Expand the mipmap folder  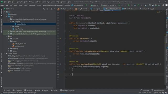click(x=9, y=49)
